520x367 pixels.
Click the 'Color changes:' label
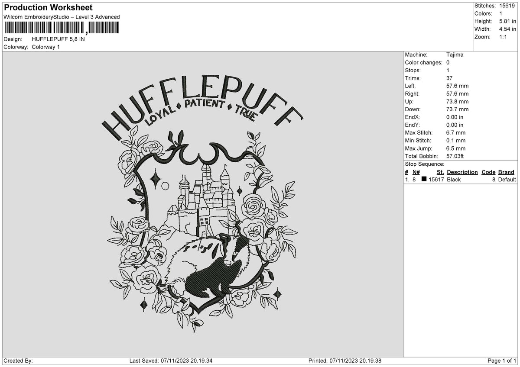424,62
